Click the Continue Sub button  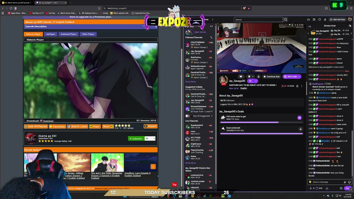(x=272, y=77)
